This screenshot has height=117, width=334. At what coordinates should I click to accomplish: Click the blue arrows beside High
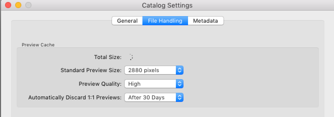[x=179, y=84]
